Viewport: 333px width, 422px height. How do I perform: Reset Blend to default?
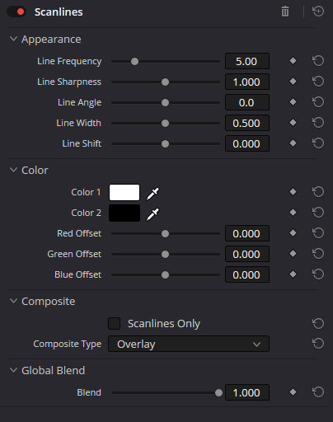(x=318, y=392)
